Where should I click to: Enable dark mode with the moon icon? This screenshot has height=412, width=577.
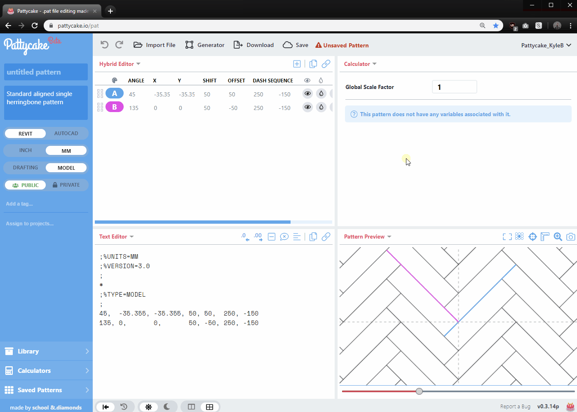pos(167,407)
